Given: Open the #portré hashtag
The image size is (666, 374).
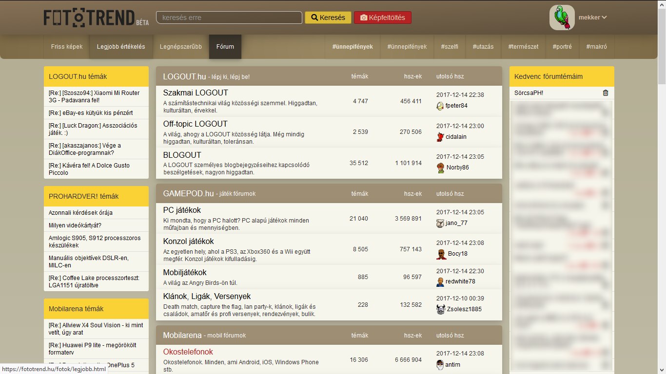Looking at the screenshot, I should (562, 47).
